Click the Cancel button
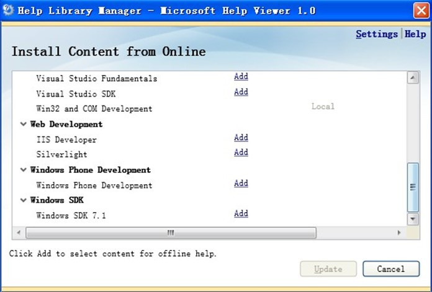 391,269
